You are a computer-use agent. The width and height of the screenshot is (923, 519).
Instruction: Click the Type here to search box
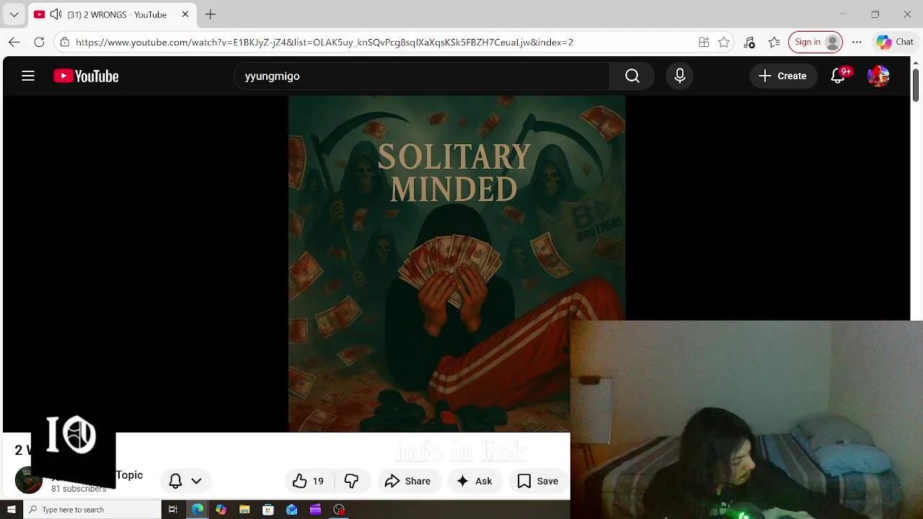point(92,510)
